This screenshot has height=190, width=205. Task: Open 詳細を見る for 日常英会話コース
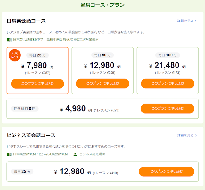point(187,21)
